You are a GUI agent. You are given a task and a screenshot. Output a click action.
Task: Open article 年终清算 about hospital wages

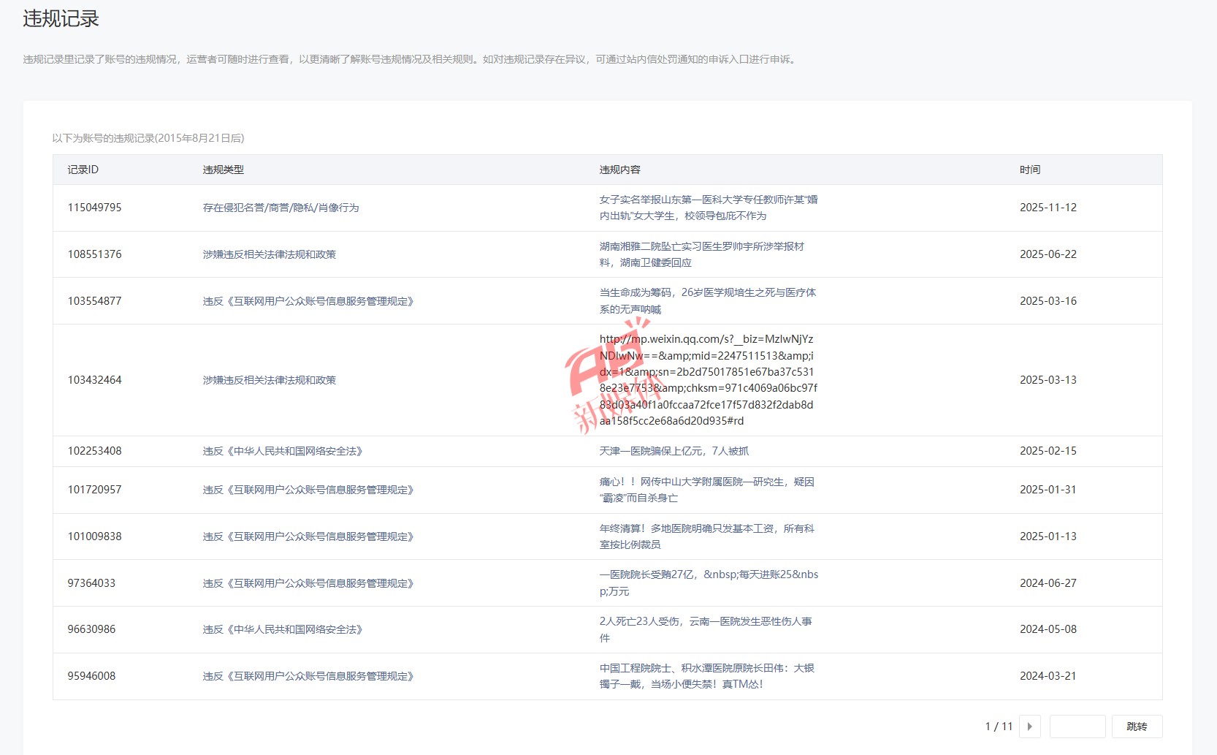click(706, 536)
